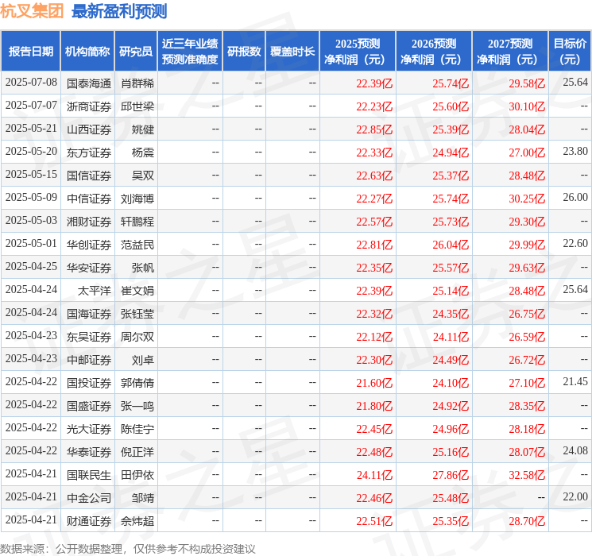Click the 26.75亿 forecast value
Image resolution: width=592 pixels, height=556 pixels.
pyautogui.click(x=527, y=314)
